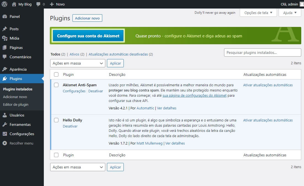The height and width of the screenshot is (186, 304).
Task: Click the home icon beside My Blog
Action: pyautogui.click(x=14, y=4)
